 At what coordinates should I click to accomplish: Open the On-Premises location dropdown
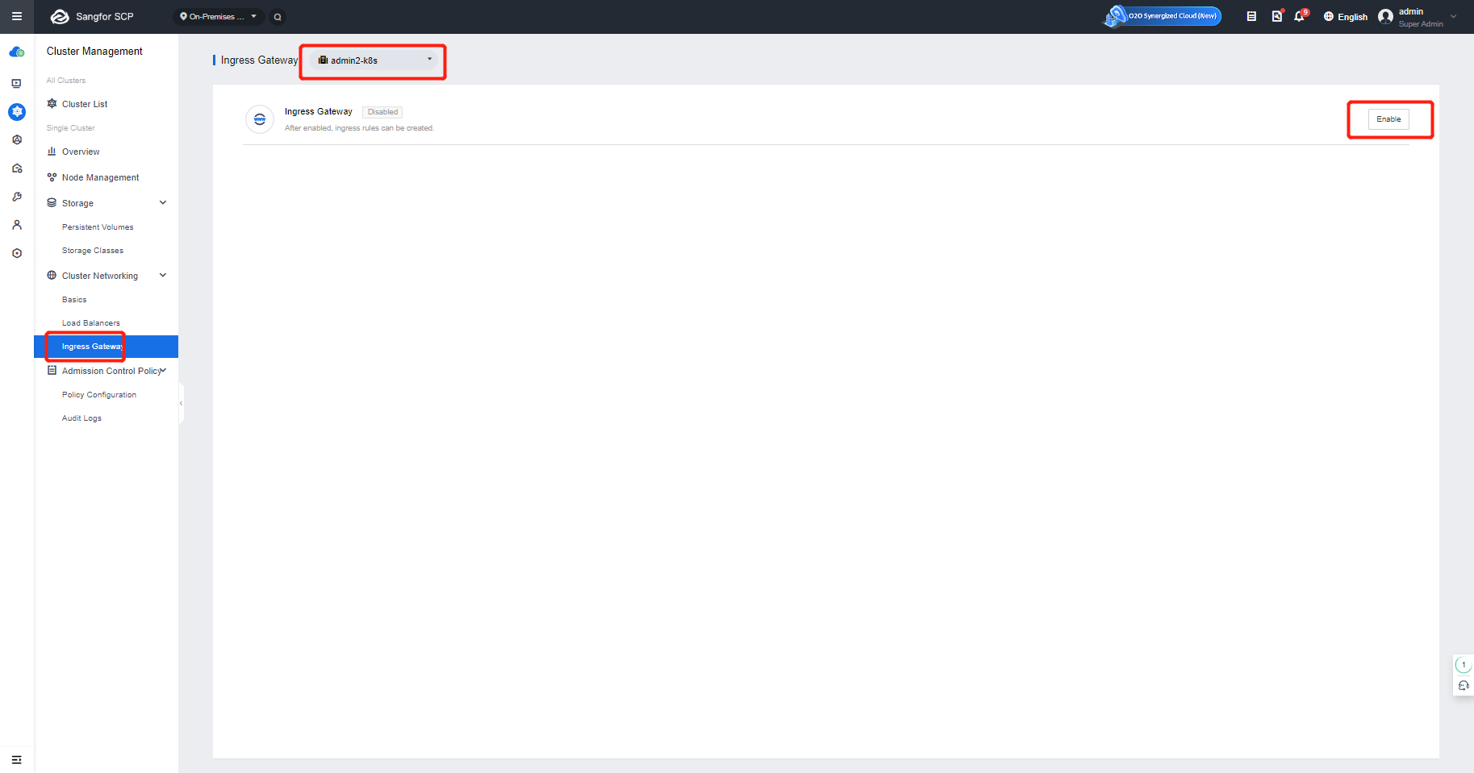(x=219, y=16)
